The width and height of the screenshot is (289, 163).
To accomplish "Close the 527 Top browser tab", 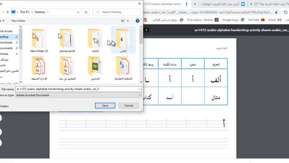I will pos(251,4).
